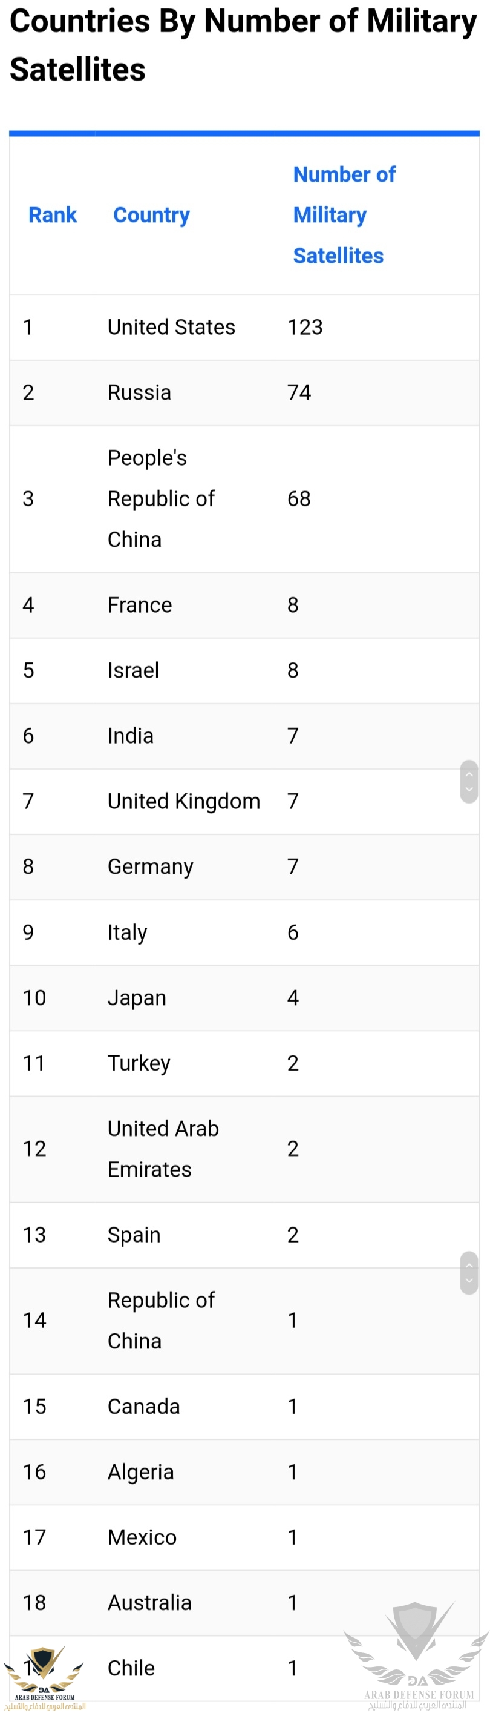Click the page title about Military Satellites

tap(243, 45)
